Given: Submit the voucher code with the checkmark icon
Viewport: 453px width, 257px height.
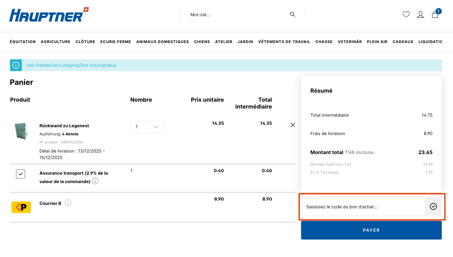Looking at the screenshot, I should 433,206.
